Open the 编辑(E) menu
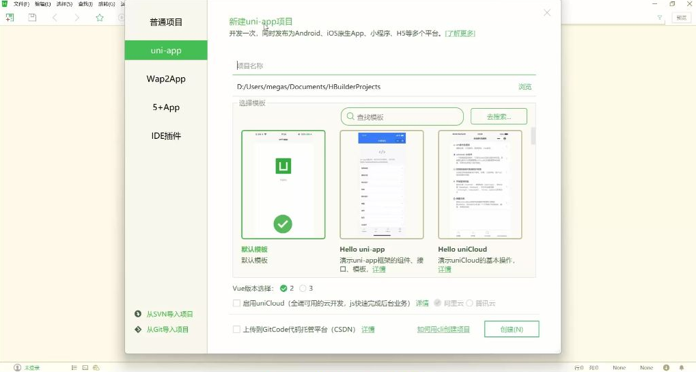The width and height of the screenshot is (696, 372). 42,4
